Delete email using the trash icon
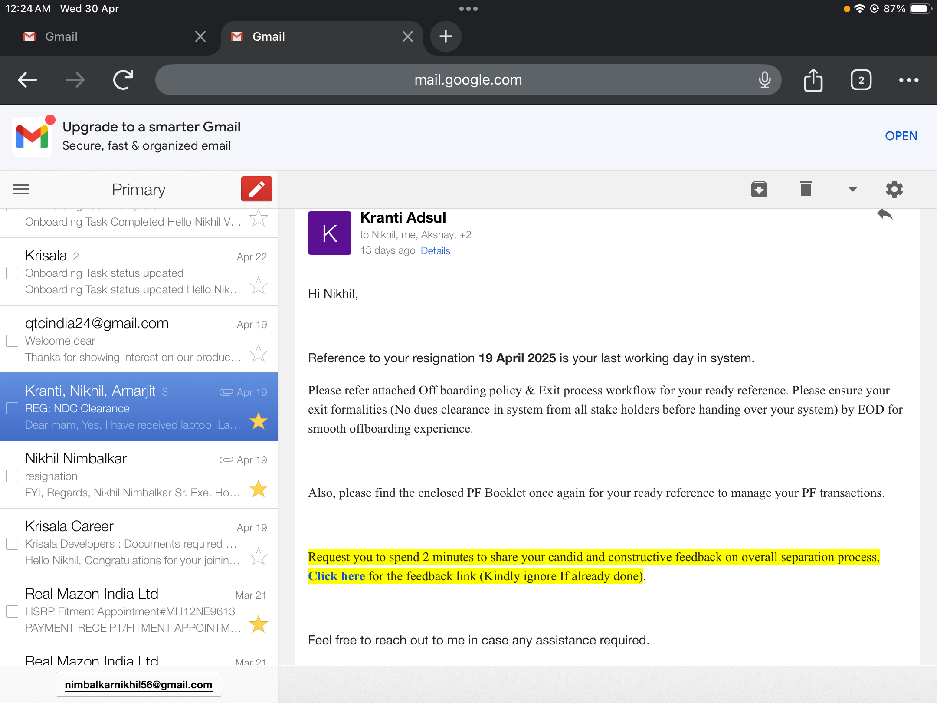The height and width of the screenshot is (703, 937). pyautogui.click(x=806, y=189)
